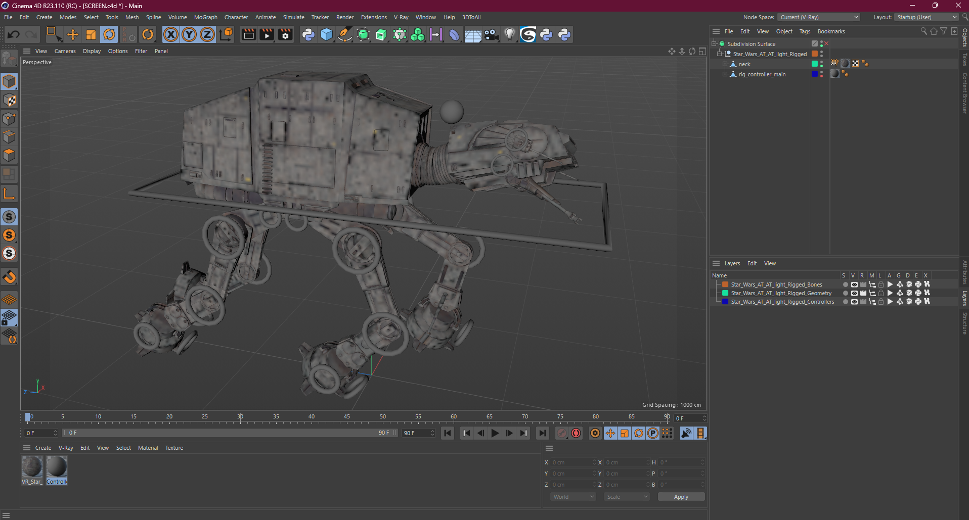Collapse the Subdivision Surface tree node
The width and height of the screenshot is (969, 520).
tap(714, 44)
